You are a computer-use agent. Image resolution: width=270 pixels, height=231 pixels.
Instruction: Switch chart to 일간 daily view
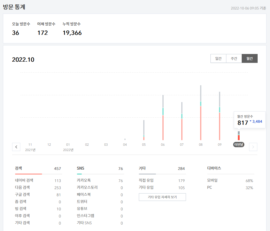pyautogui.click(x=218, y=58)
